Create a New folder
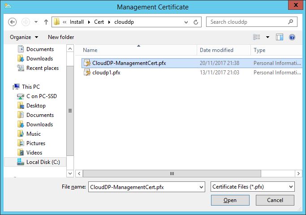The image size is (306, 215). click(x=61, y=37)
